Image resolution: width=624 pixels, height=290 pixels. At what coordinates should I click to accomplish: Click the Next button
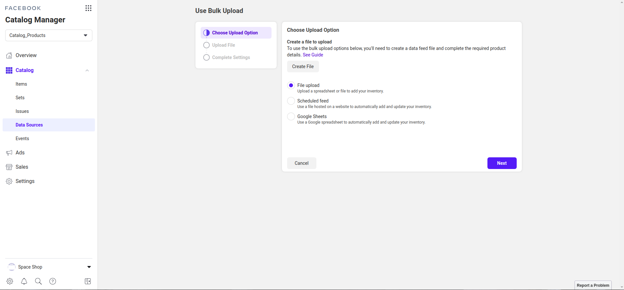click(x=502, y=163)
